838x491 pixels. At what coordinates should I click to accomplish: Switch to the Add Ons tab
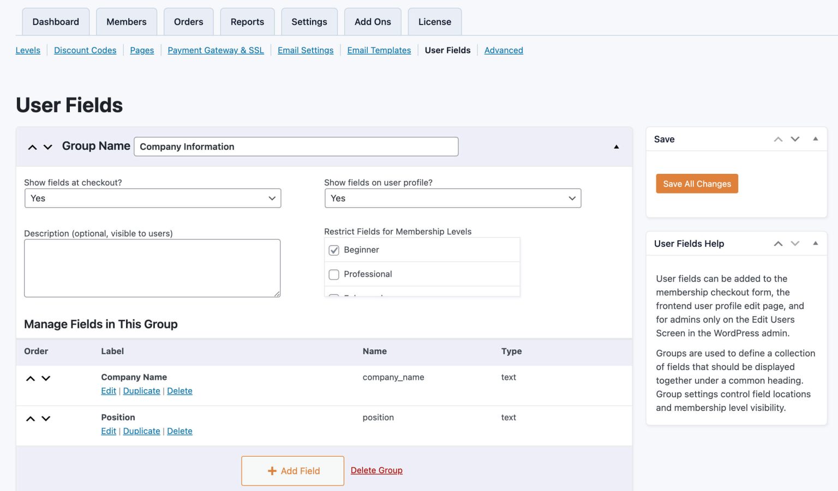(x=373, y=22)
